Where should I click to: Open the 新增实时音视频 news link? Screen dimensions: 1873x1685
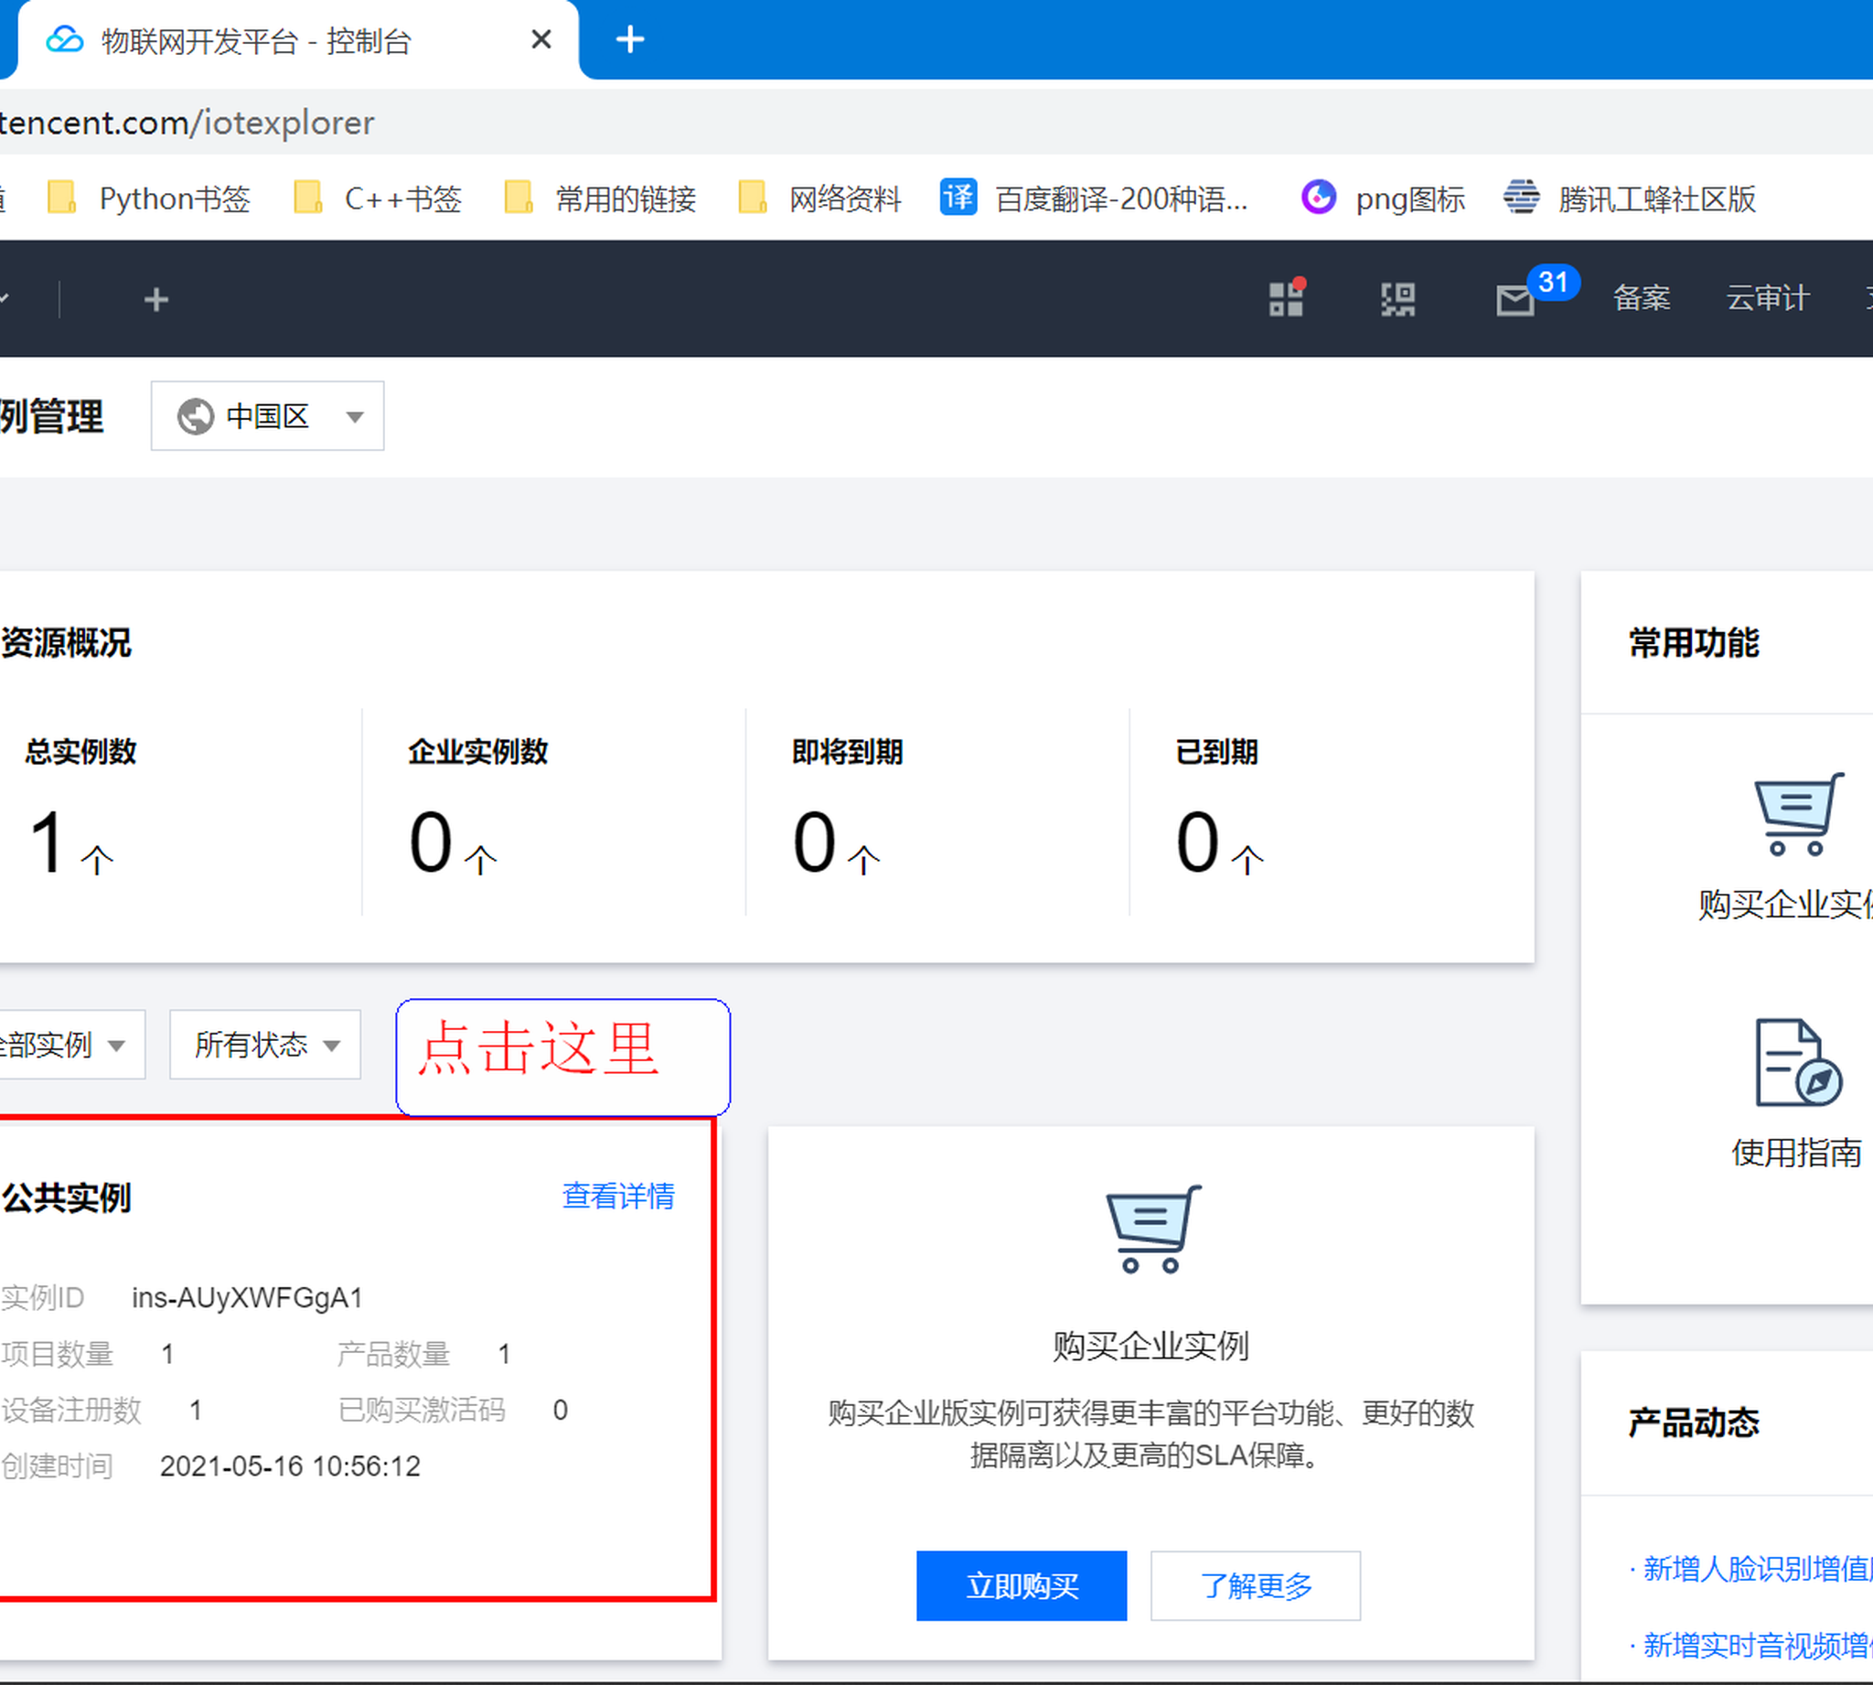(x=1757, y=1646)
